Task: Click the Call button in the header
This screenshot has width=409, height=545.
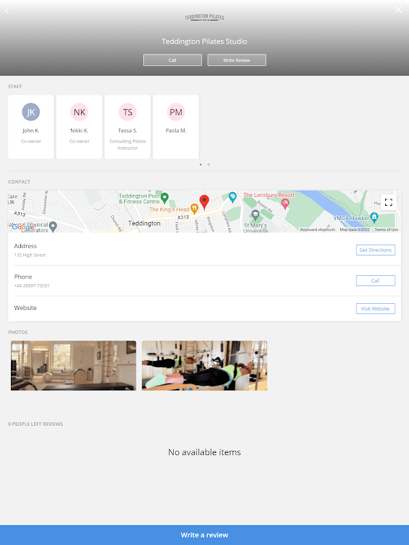Action: click(x=172, y=60)
